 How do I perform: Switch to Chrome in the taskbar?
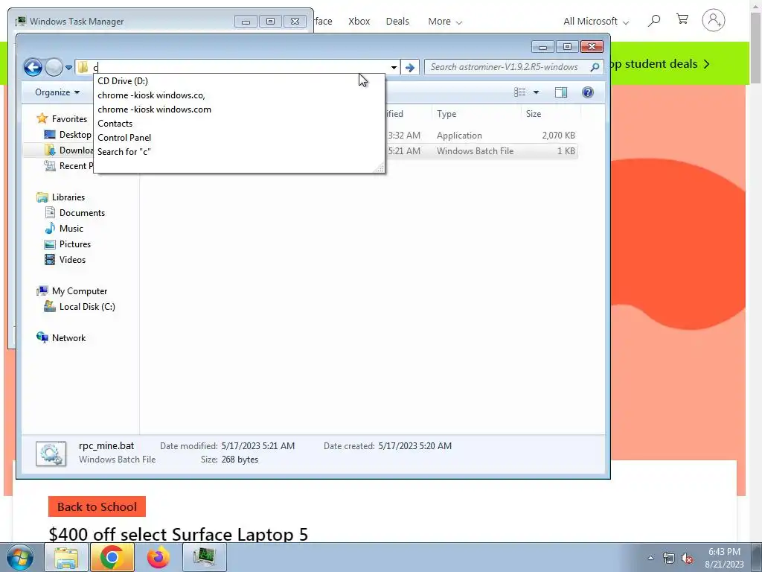pyautogui.click(x=112, y=557)
